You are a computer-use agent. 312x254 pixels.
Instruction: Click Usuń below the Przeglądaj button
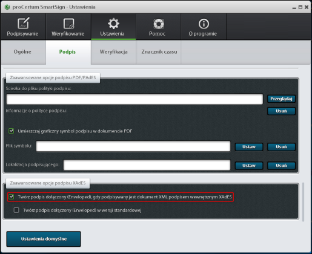(281, 111)
